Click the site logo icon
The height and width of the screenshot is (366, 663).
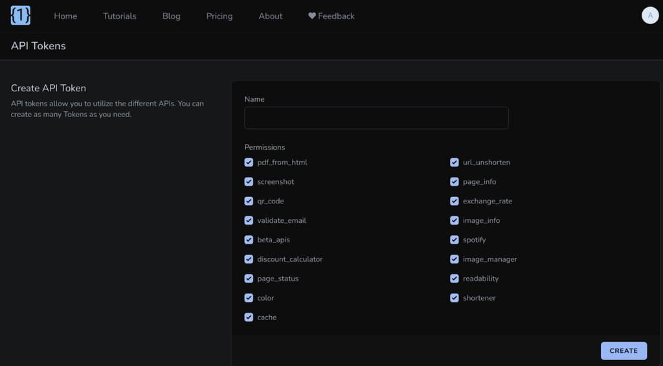tap(21, 16)
